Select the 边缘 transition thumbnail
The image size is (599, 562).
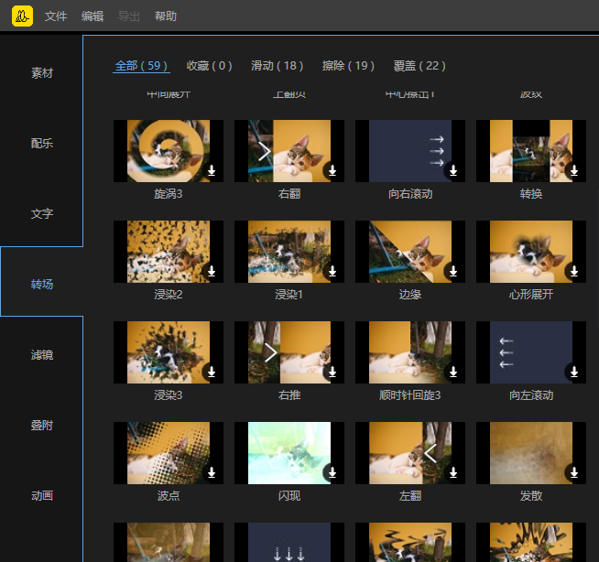409,252
